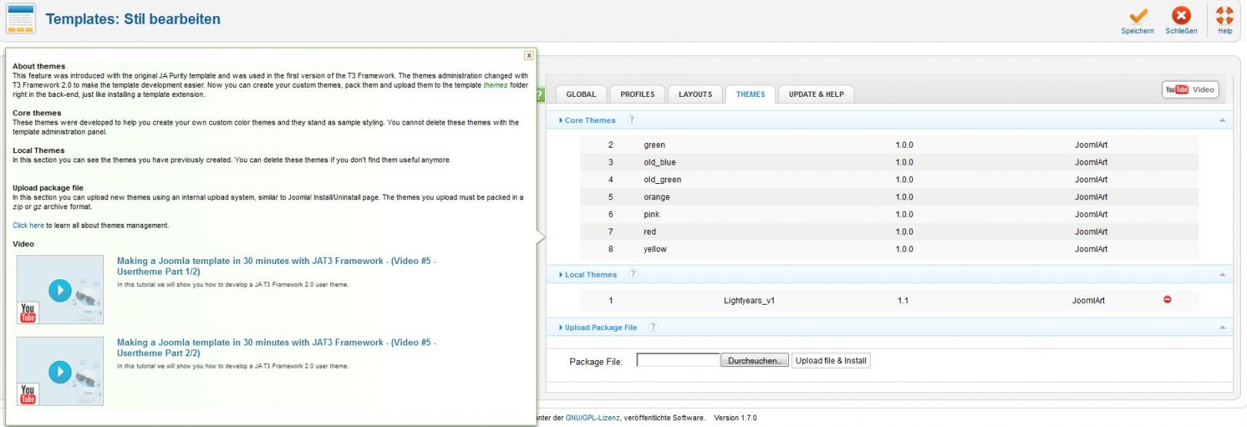Play the Usertheme Part 2/2 video thumbnail
This screenshot has width=1247, height=427.
pos(60,372)
